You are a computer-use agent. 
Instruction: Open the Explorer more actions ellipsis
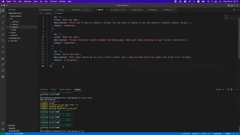[34, 10]
